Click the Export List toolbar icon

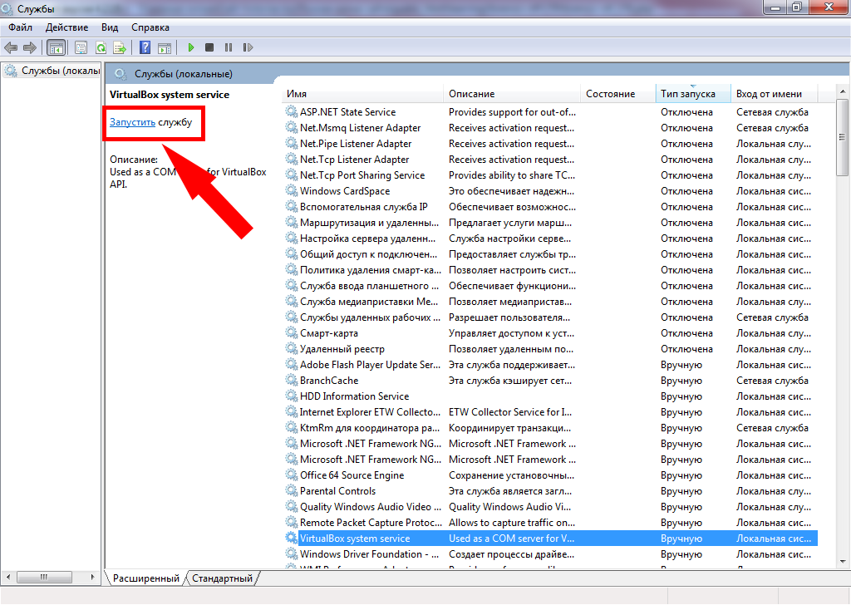(120, 48)
